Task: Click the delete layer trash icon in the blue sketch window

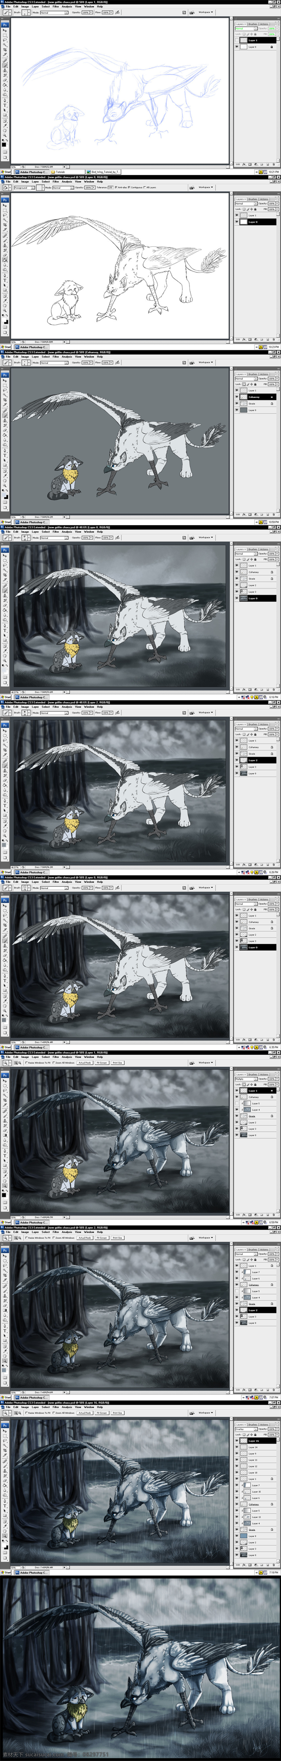Action: tap(274, 164)
